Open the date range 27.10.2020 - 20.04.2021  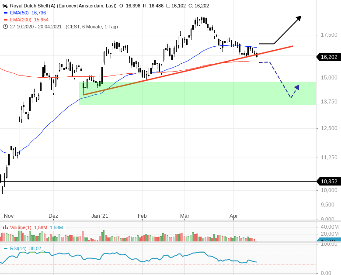[36, 27]
